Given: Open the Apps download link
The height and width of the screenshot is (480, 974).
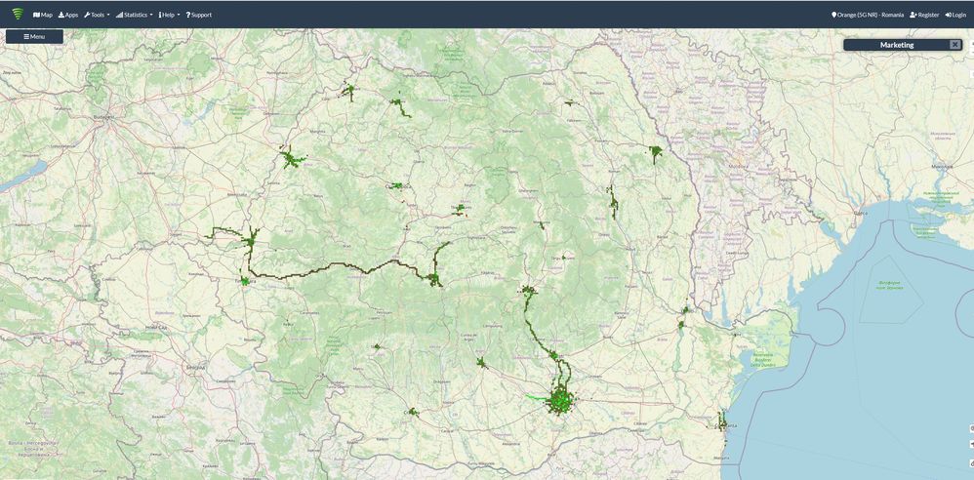Looking at the screenshot, I should (68, 15).
